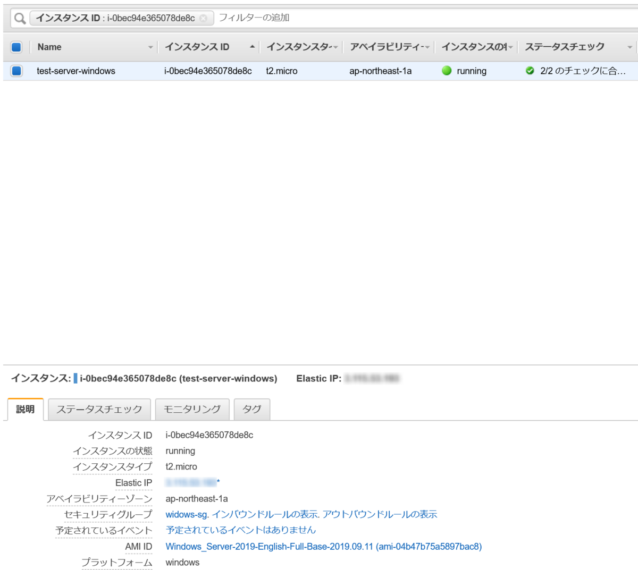The image size is (638, 570).
Task: Click the search magnifier icon
Action: (x=20, y=18)
